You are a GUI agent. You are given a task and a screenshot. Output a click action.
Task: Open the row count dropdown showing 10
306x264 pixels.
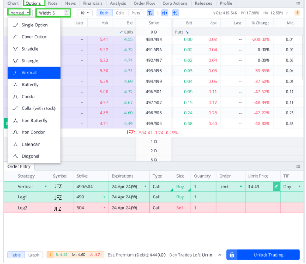point(85,12)
